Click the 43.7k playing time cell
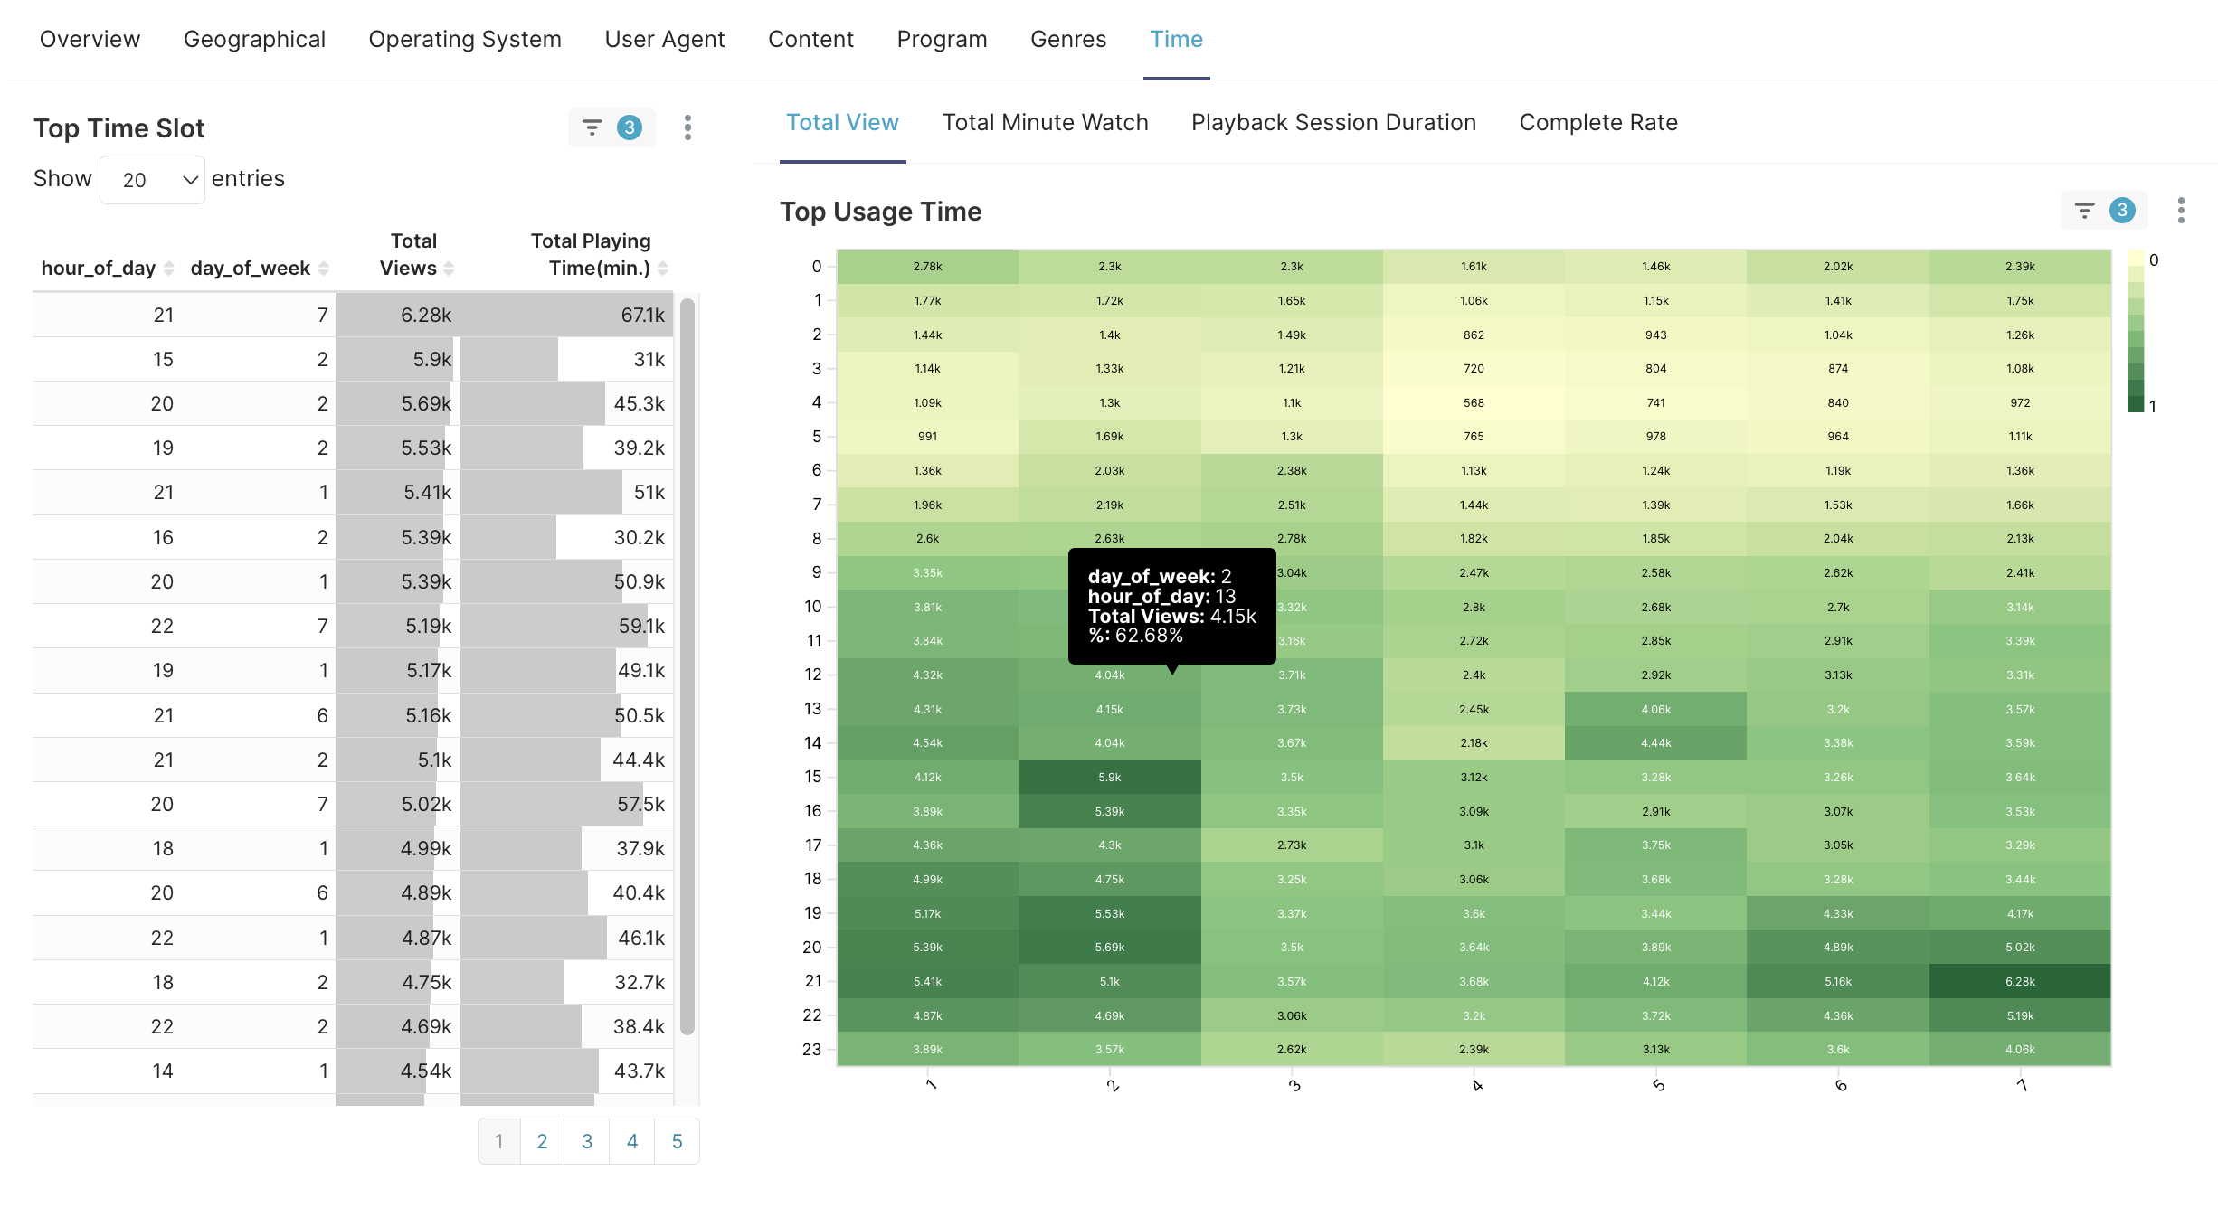Screen dimensions: 2218x1208 (x=566, y=1071)
